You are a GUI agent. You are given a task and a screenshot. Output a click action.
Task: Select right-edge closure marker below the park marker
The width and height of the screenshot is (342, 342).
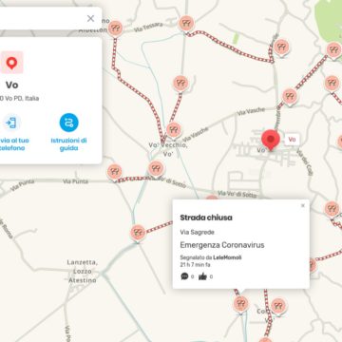(332, 84)
